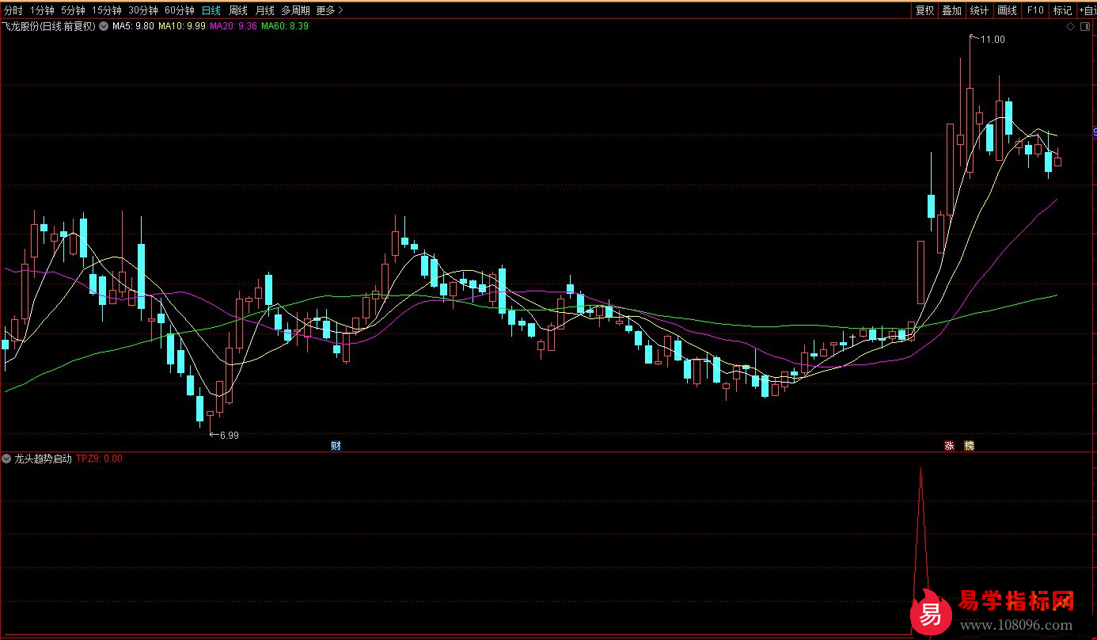Click the 龙头趋势启动 indicator name
This screenshot has width=1097, height=640.
coord(43,459)
